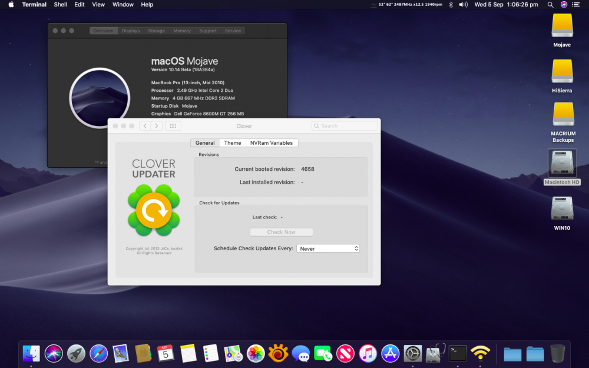Open the Edit menu

pos(80,5)
